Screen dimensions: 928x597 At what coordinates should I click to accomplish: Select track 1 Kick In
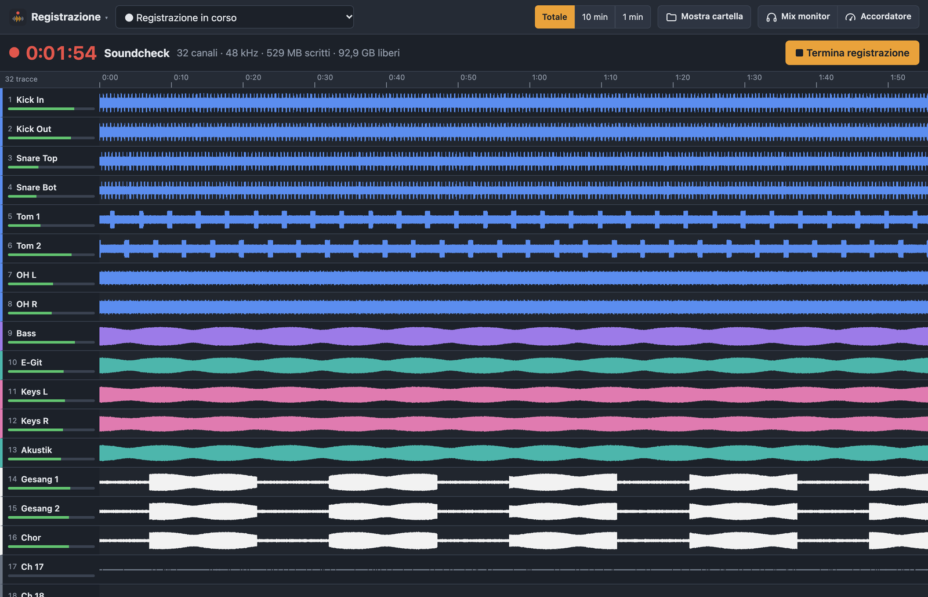pyautogui.click(x=50, y=103)
